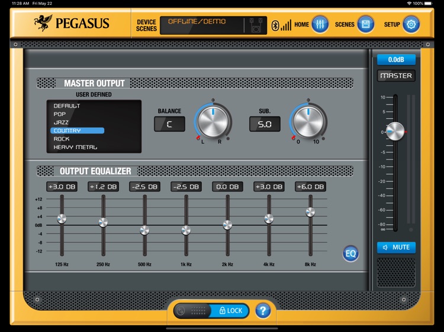Image resolution: width=444 pixels, height=332 pixels.
Task: Click the 500 Hz EQ slider handle
Action: pos(144,230)
